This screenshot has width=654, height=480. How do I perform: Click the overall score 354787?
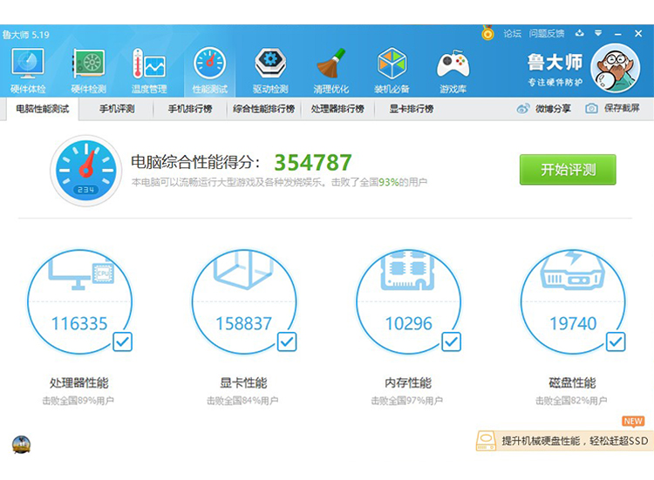313,163
